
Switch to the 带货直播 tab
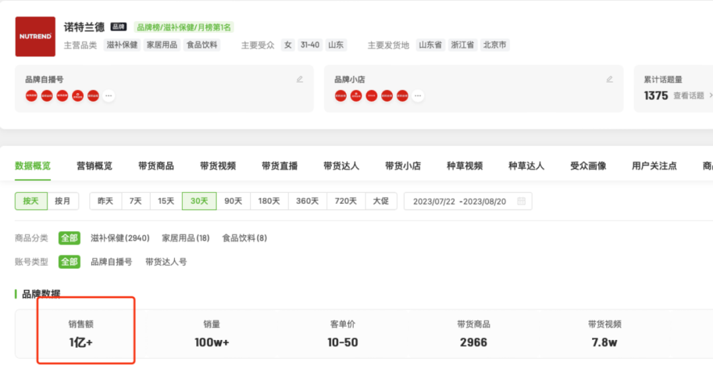tap(280, 166)
